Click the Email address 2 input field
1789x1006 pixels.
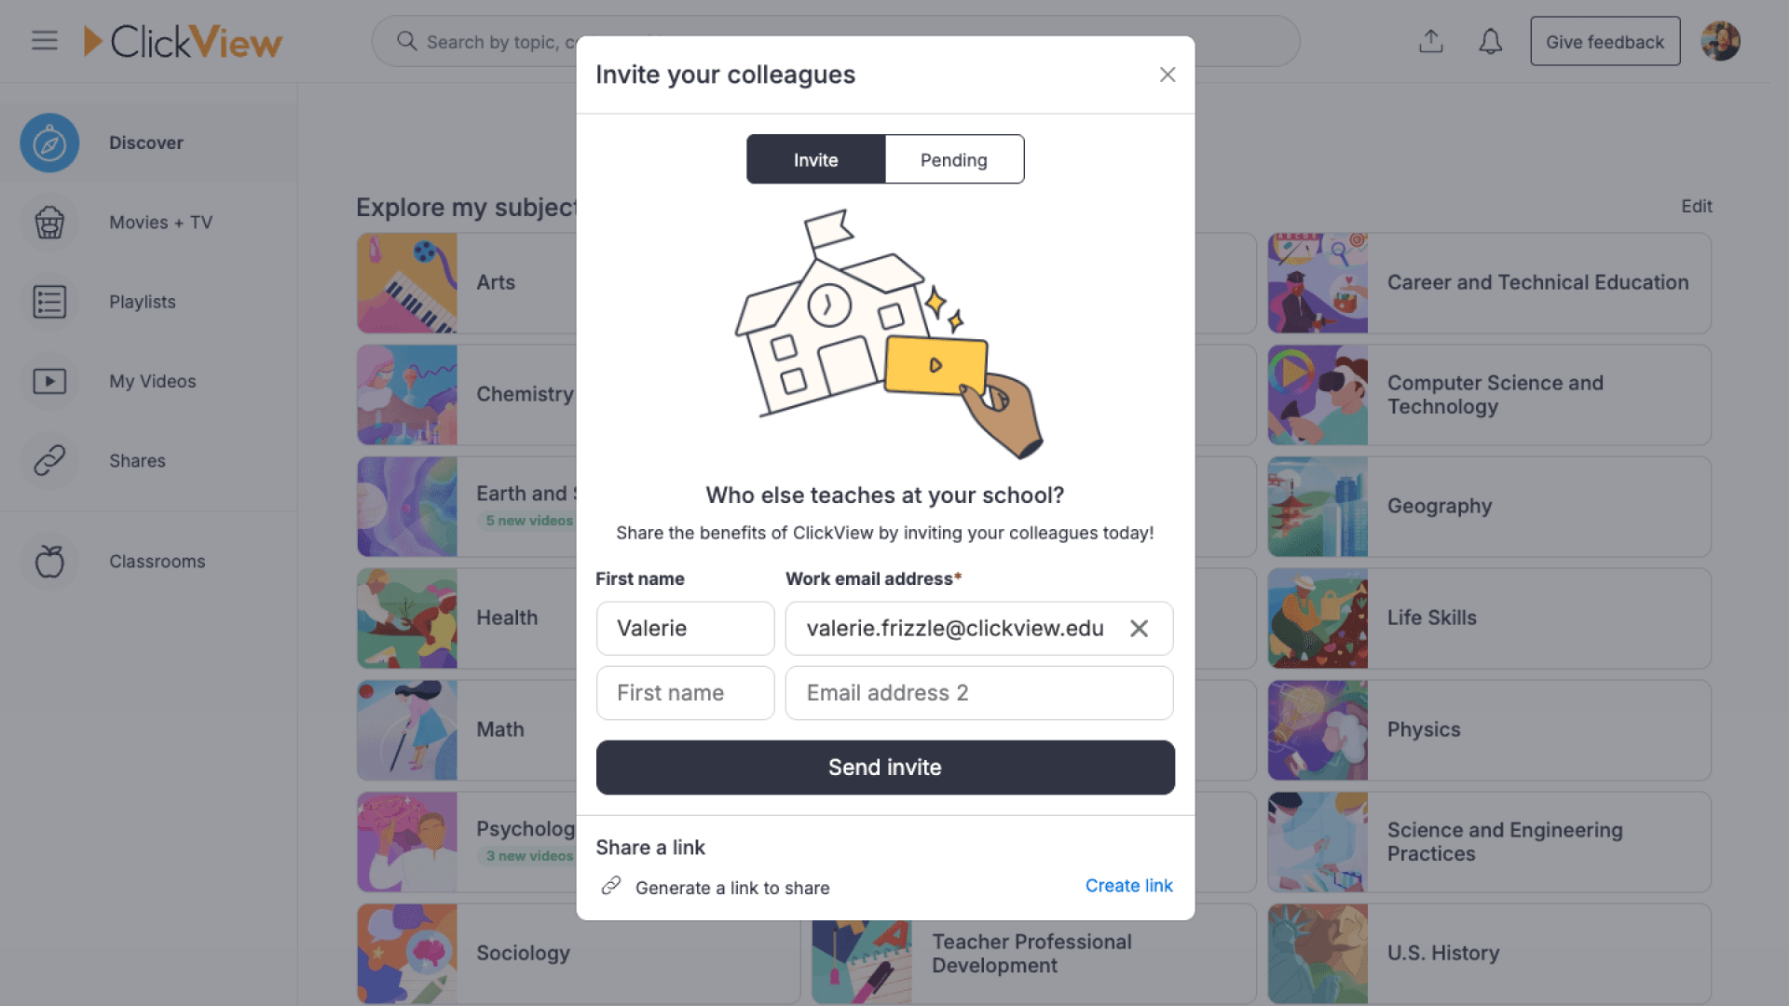[978, 693]
